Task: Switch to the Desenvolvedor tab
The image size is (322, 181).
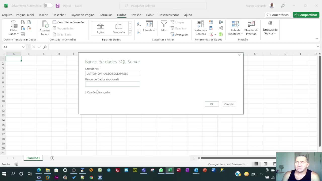Action: 169,15
